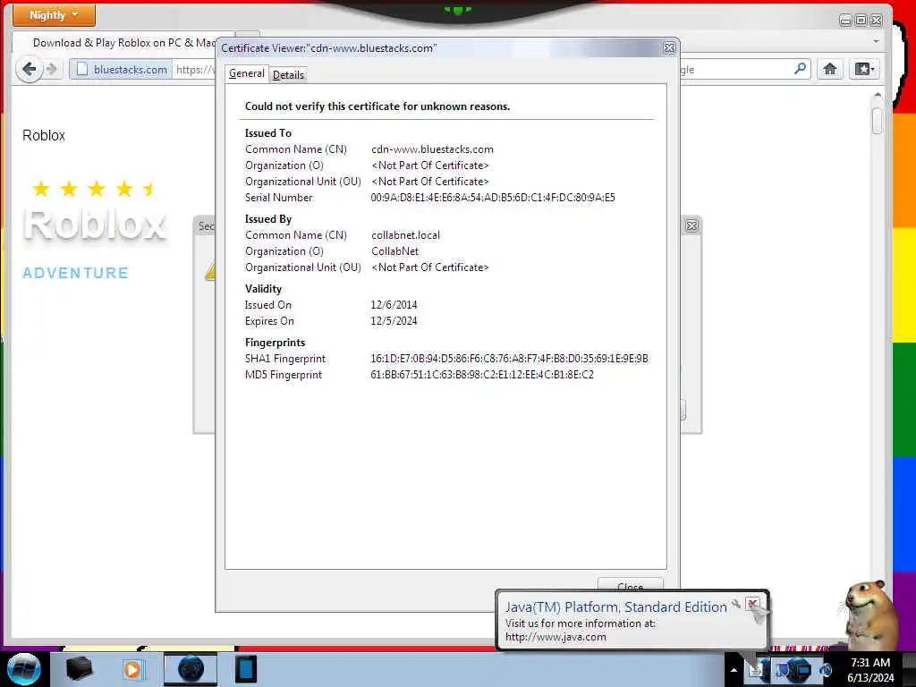The height and width of the screenshot is (687, 916).
Task: Open the Bookmarks star dropdown button
Action: tap(864, 69)
